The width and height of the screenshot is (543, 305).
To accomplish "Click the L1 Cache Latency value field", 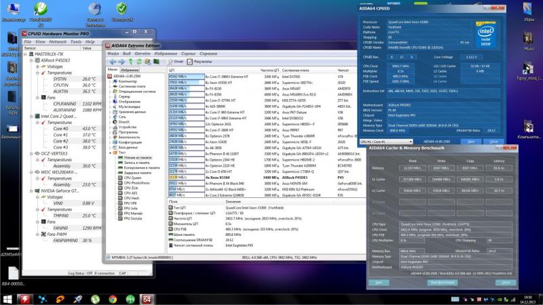I will tap(499, 180).
